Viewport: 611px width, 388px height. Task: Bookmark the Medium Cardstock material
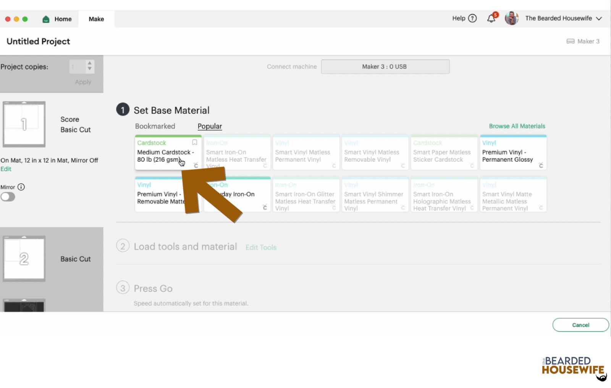tap(194, 142)
